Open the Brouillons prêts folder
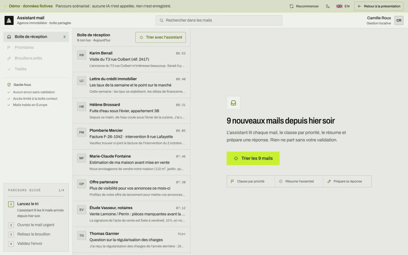 point(36,58)
